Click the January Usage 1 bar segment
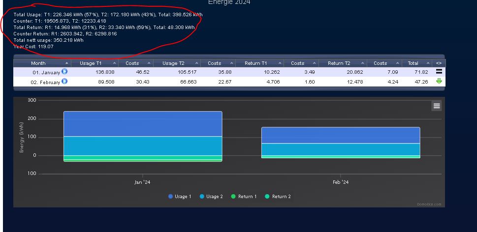The image size is (477, 232). coord(143,124)
